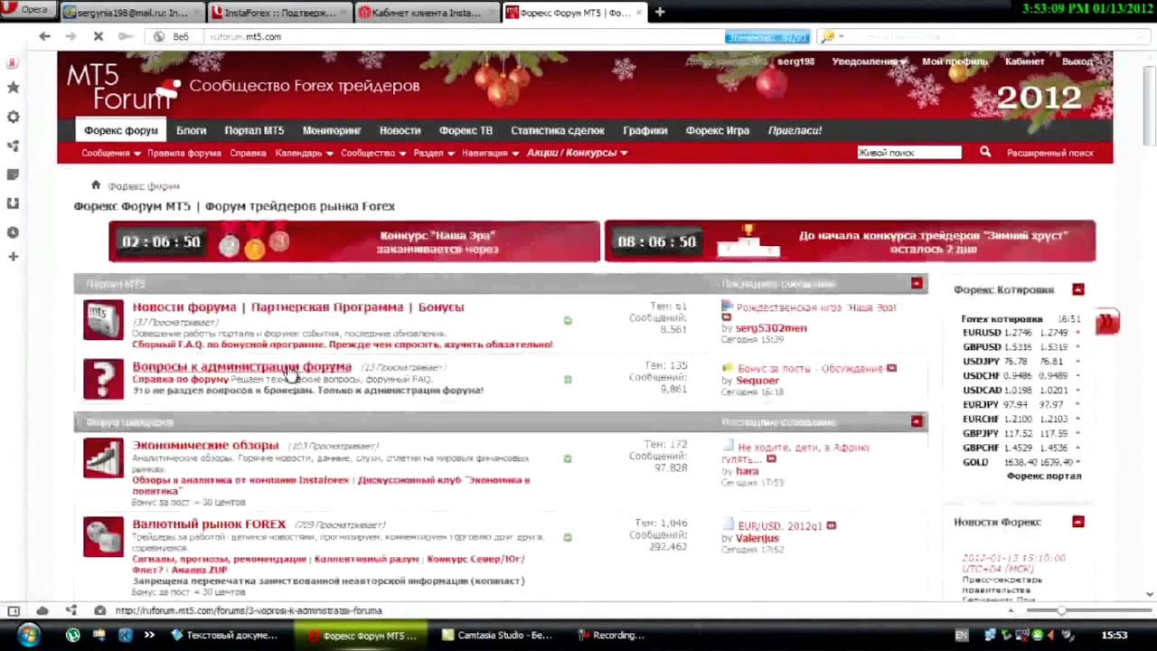Click the Новости форума section icon
1157x651 pixels.
tap(103, 320)
